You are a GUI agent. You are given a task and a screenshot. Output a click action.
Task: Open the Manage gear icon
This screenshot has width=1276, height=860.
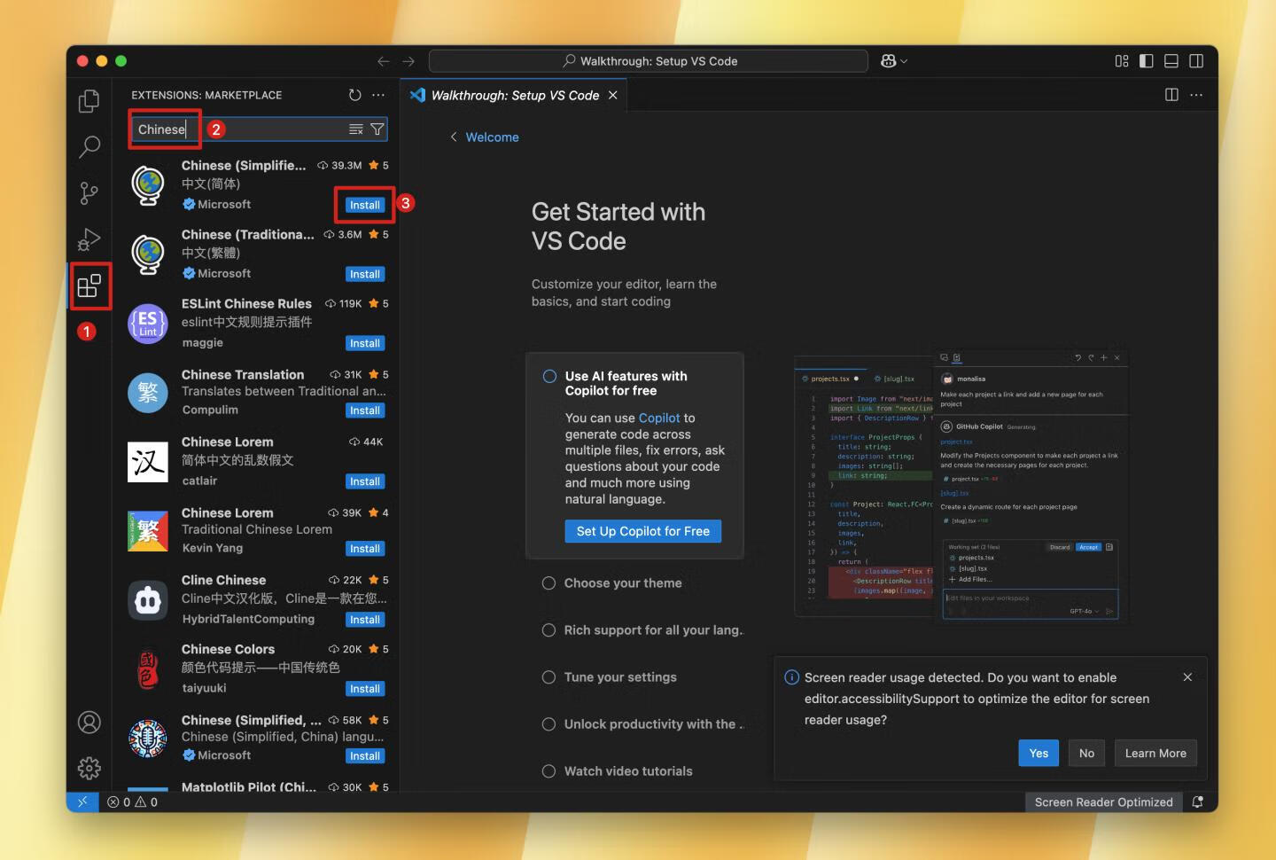click(89, 768)
